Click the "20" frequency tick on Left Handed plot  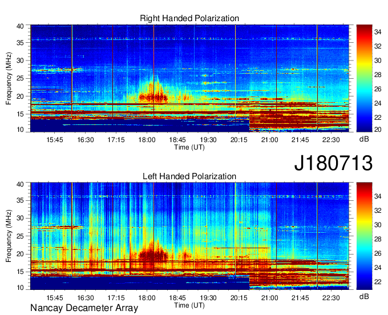pyautogui.click(x=21, y=254)
